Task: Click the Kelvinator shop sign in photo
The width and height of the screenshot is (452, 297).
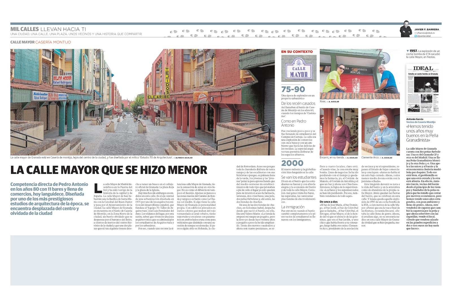Action: pos(40,96)
